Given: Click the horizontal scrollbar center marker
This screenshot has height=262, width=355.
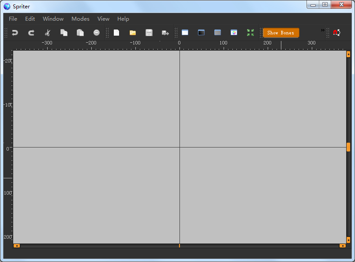Looking at the screenshot, I should point(179,245).
